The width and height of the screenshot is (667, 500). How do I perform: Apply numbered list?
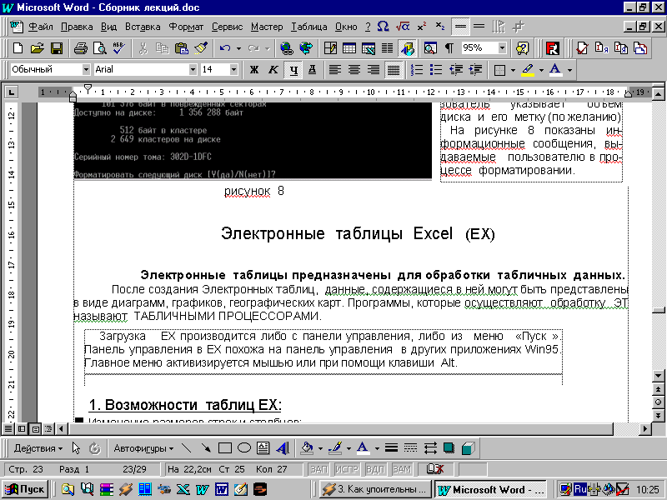point(417,69)
